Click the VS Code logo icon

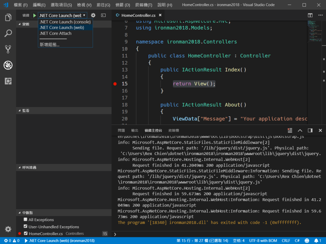(x=6, y=4)
